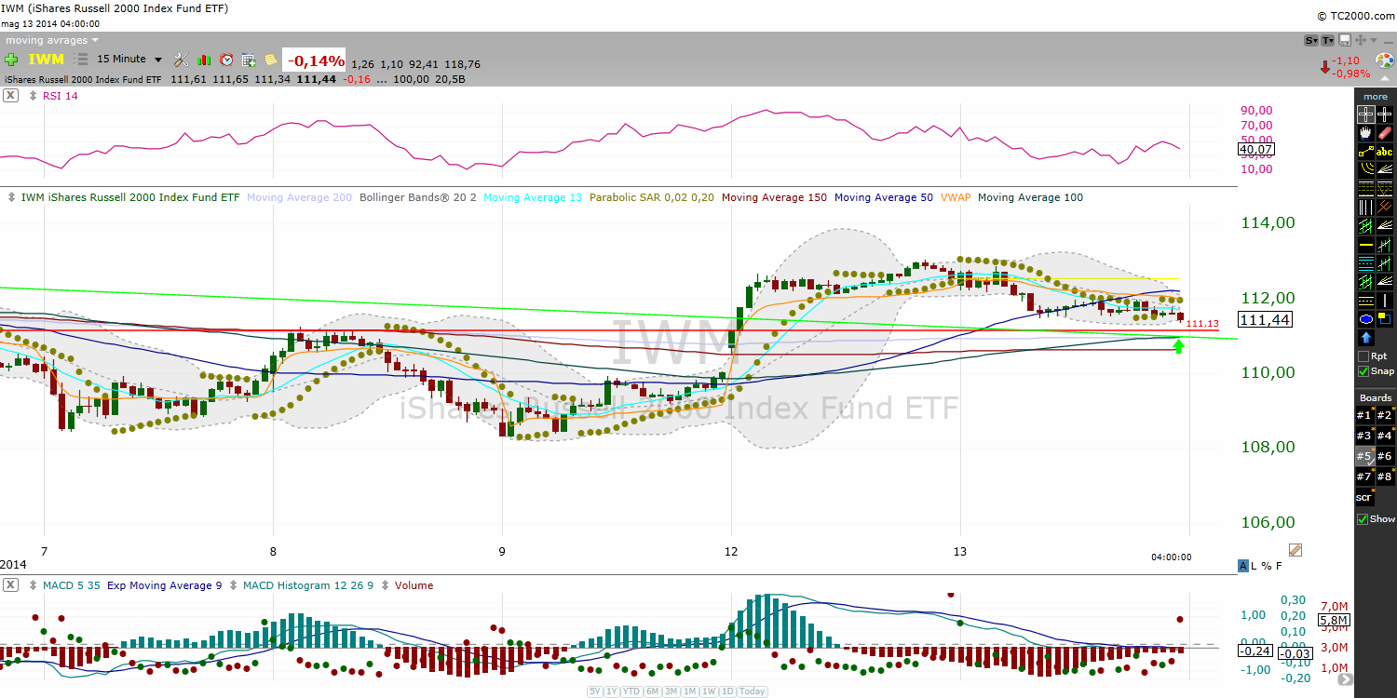Jump the chart to Today
The image size is (1397, 698).
753,691
